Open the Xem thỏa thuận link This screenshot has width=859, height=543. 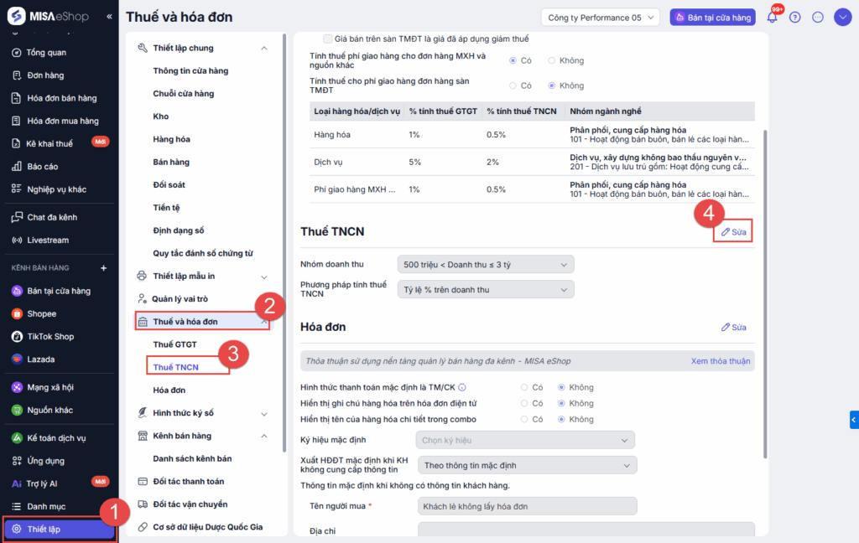[x=720, y=361]
